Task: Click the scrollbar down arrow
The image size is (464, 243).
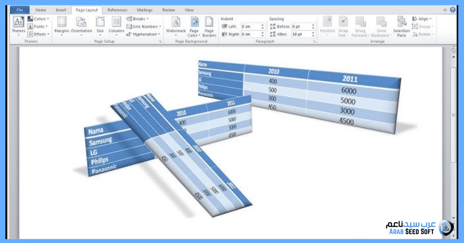Action: [x=453, y=219]
